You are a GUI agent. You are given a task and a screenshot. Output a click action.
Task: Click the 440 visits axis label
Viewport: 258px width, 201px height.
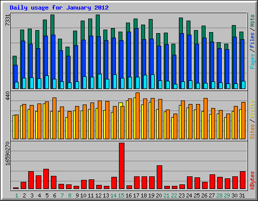click(x=8, y=95)
